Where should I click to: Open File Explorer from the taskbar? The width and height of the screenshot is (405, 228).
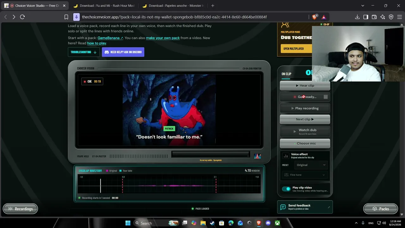click(x=203, y=223)
